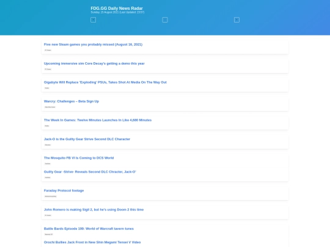Click the center square icon in the header

pos(165,20)
